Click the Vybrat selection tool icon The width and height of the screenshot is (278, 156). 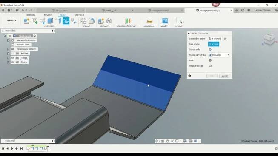179,21
